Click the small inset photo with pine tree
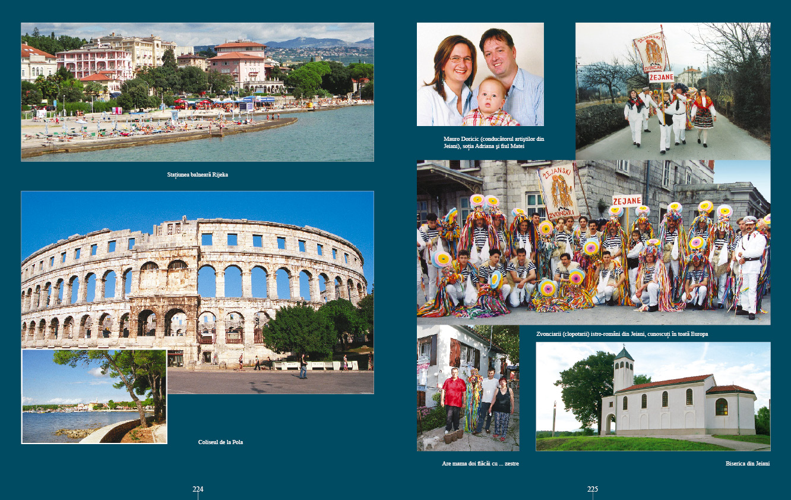The height and width of the screenshot is (500, 791). [x=94, y=397]
